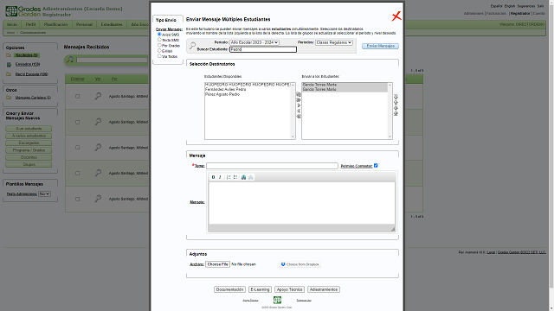Click the search icon in Mensajes Recibidos bar
Image resolution: width=554 pixels, height=311 pixels.
click(x=69, y=60)
